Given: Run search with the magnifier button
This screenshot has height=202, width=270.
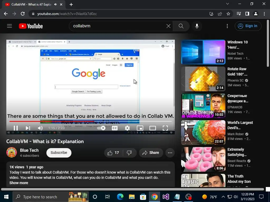Looking at the screenshot, I should point(181,26).
